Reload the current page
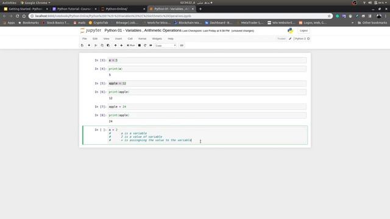Screen dimensions: 390x219 click(x=18, y=16)
